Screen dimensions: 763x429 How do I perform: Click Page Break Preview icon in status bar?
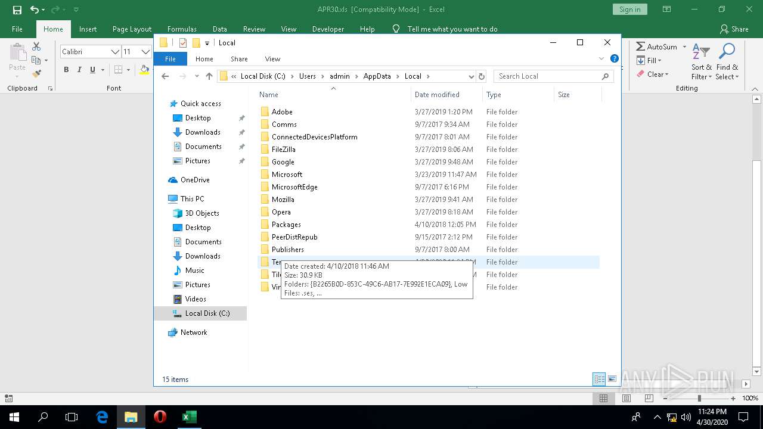[x=649, y=398]
